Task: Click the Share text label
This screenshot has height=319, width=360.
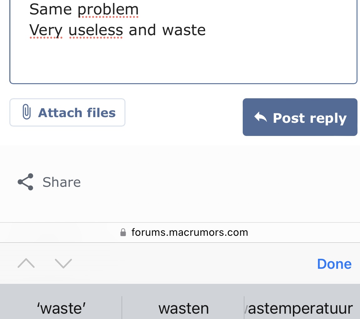Action: 61,182
